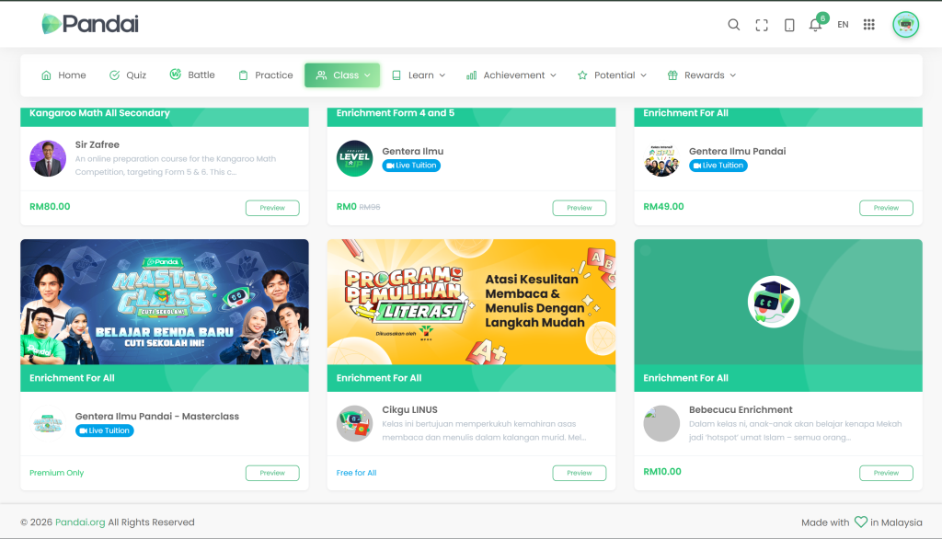The height and width of the screenshot is (539, 942).
Task: Click the mobile device icon in header
Action: pos(789,25)
